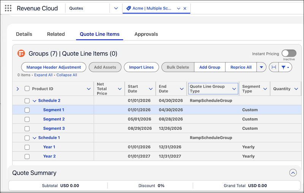Open Start Date column menu
The image size is (304, 193).
tap(150, 89)
